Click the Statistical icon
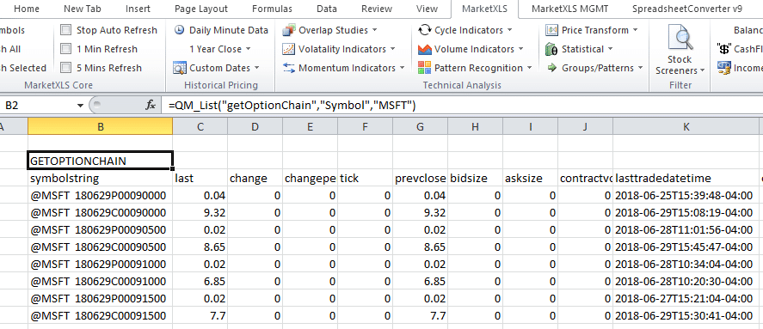 551,49
